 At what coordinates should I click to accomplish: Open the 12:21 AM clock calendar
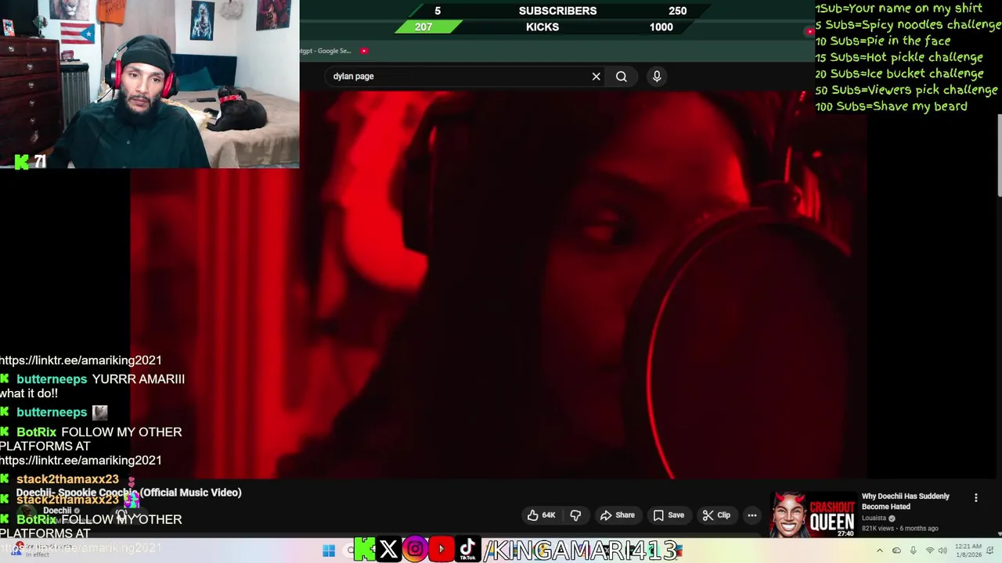click(x=968, y=551)
